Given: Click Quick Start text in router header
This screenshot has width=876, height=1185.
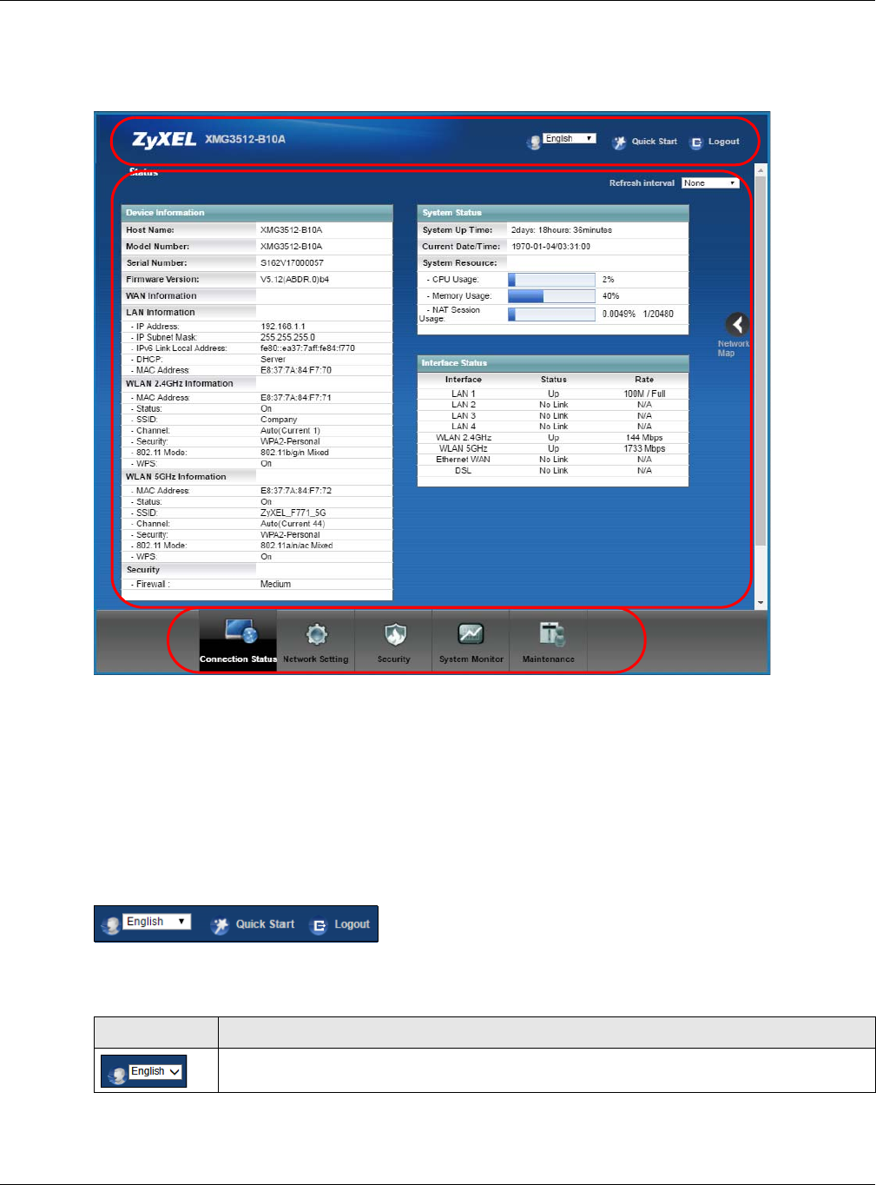Looking at the screenshot, I should click(655, 142).
